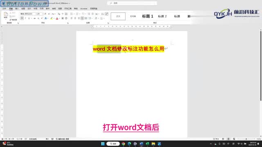Image resolution: width=262 pixels, height=147 pixels.
Task: Click the Shrink Font icon
Action: [49, 14]
